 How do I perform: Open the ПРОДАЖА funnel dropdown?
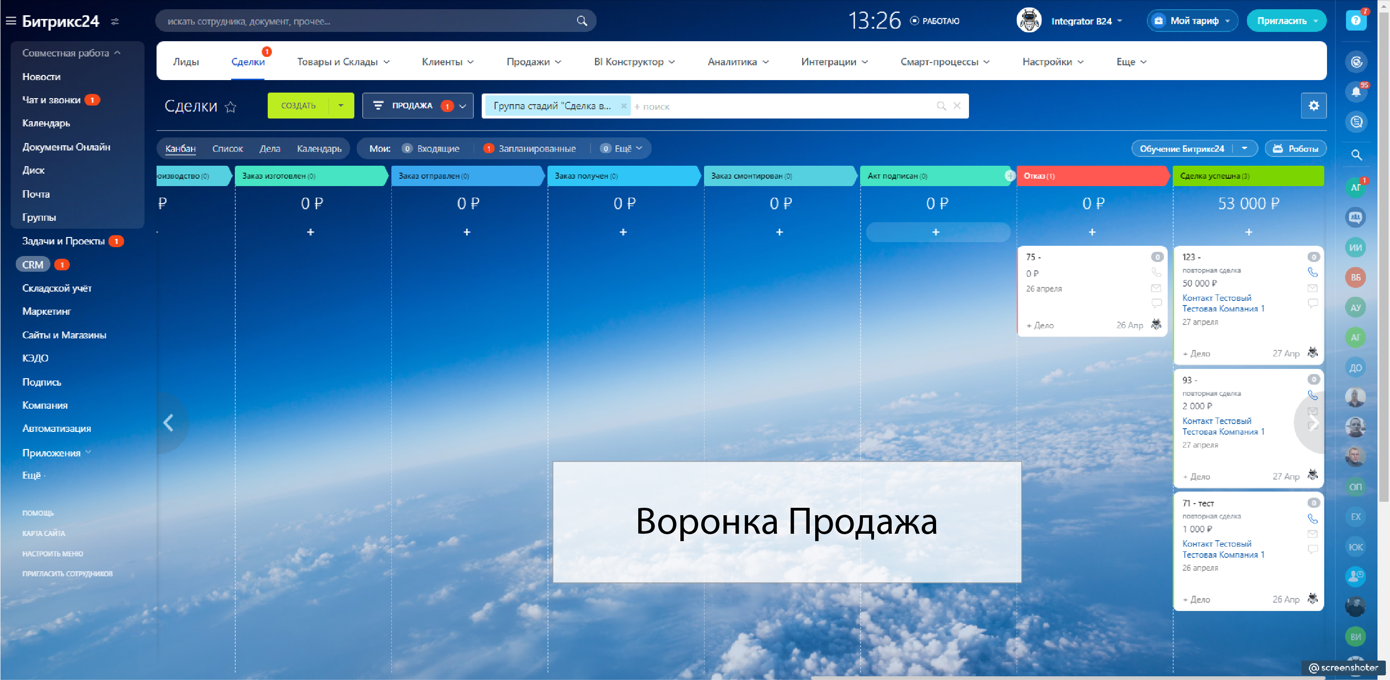(418, 106)
